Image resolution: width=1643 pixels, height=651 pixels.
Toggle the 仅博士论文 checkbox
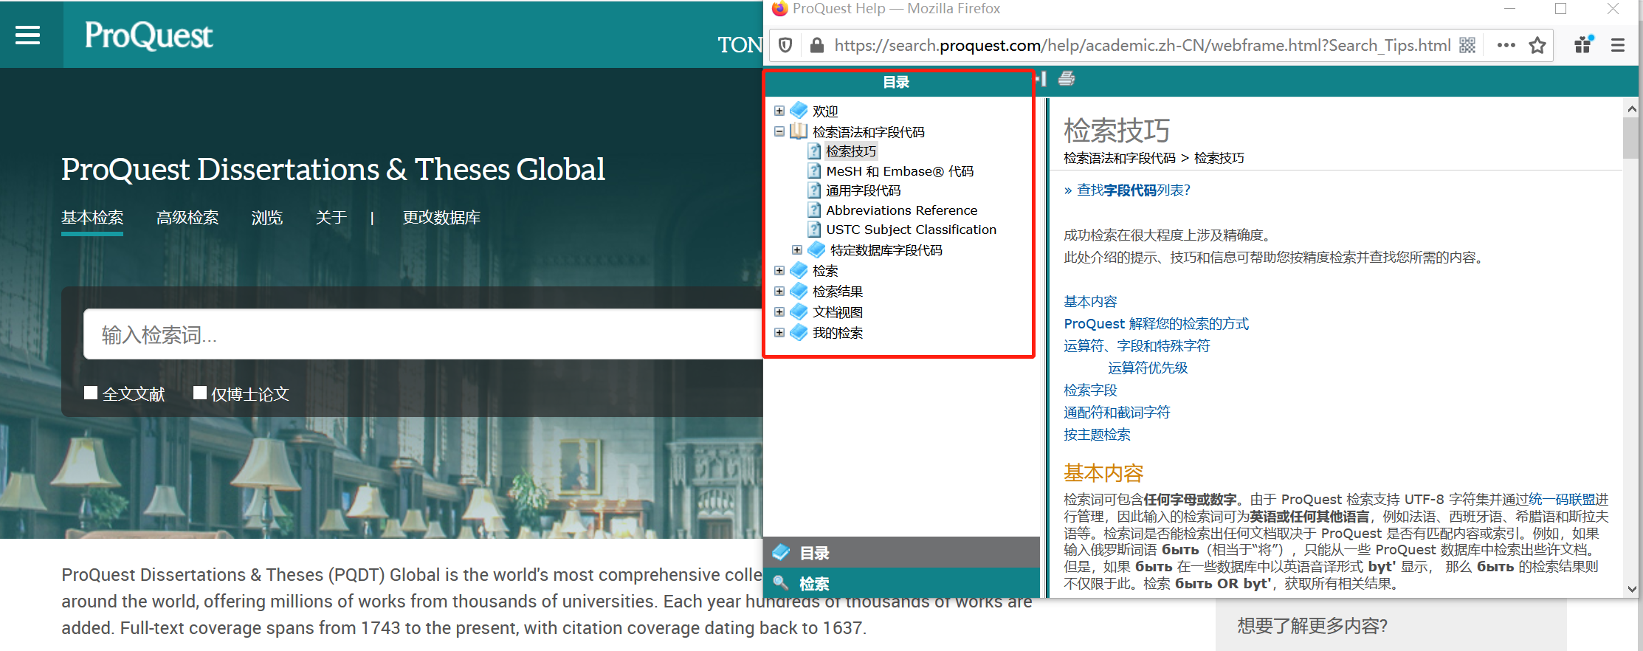(200, 393)
